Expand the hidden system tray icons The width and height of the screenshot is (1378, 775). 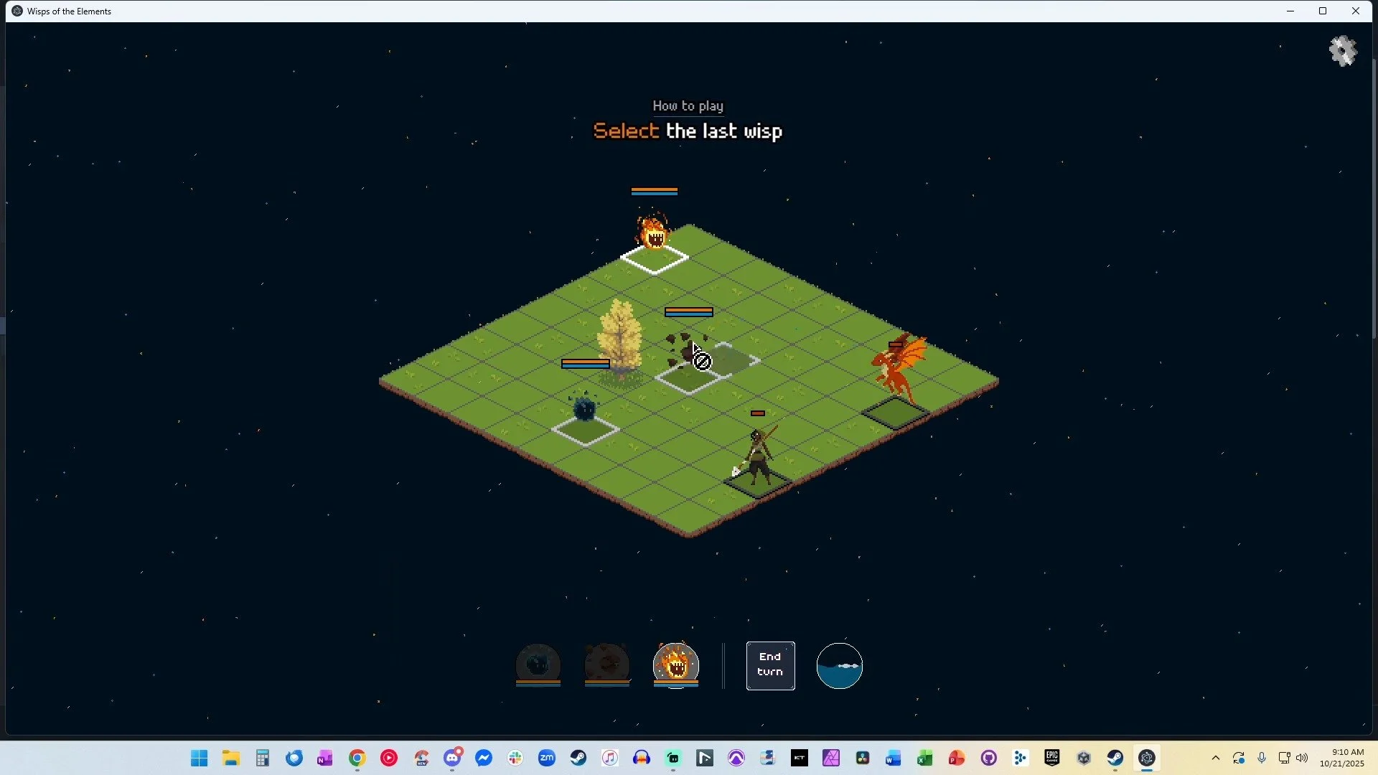tap(1215, 758)
